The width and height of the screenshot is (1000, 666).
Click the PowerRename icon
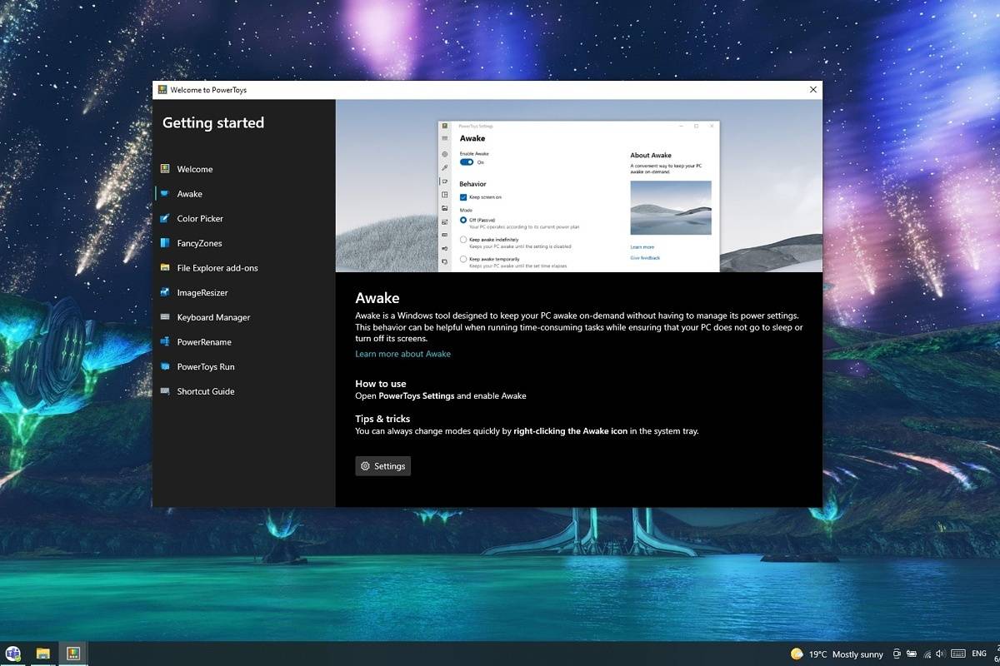[165, 342]
